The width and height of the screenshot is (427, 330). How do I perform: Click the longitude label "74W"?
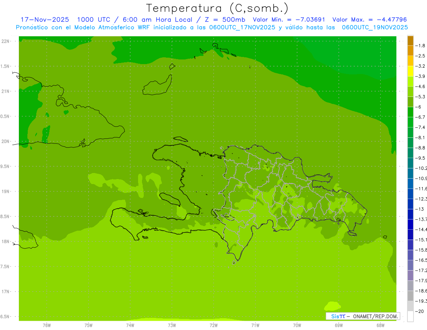(130, 325)
